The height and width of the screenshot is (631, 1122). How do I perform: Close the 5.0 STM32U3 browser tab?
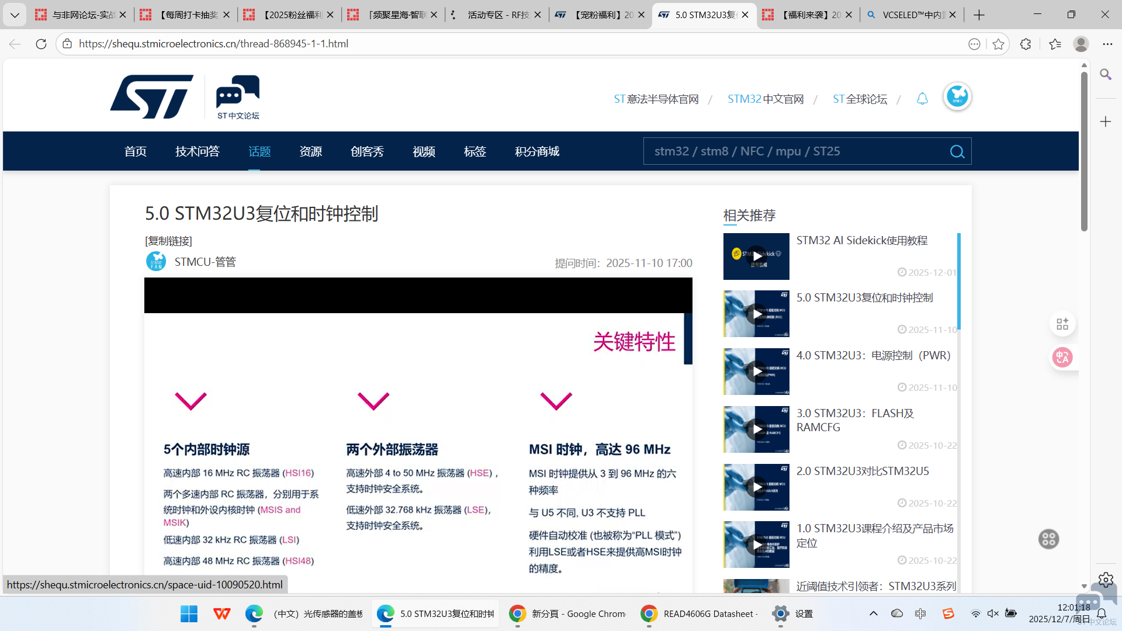(745, 15)
